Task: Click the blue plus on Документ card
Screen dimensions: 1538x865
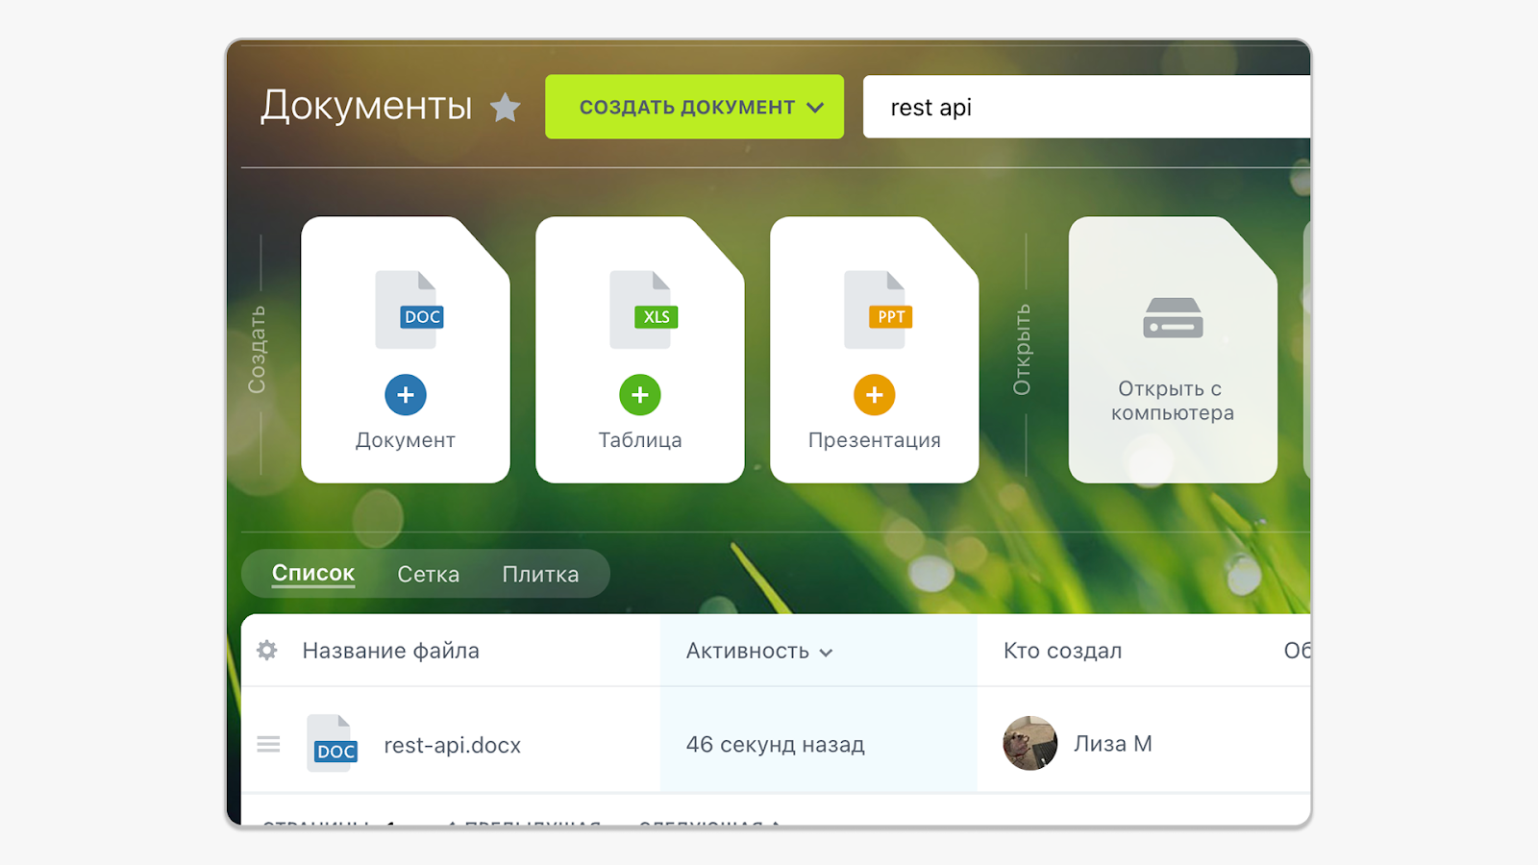Action: click(406, 395)
